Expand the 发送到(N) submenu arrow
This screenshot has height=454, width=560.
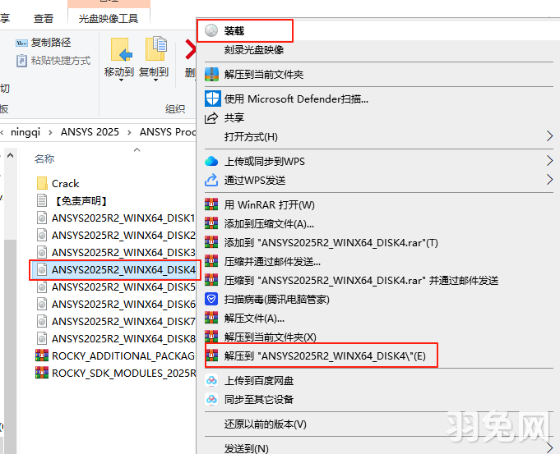[549, 447]
